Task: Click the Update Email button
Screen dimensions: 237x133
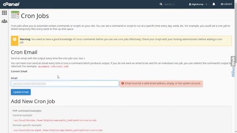Action: 21,92
